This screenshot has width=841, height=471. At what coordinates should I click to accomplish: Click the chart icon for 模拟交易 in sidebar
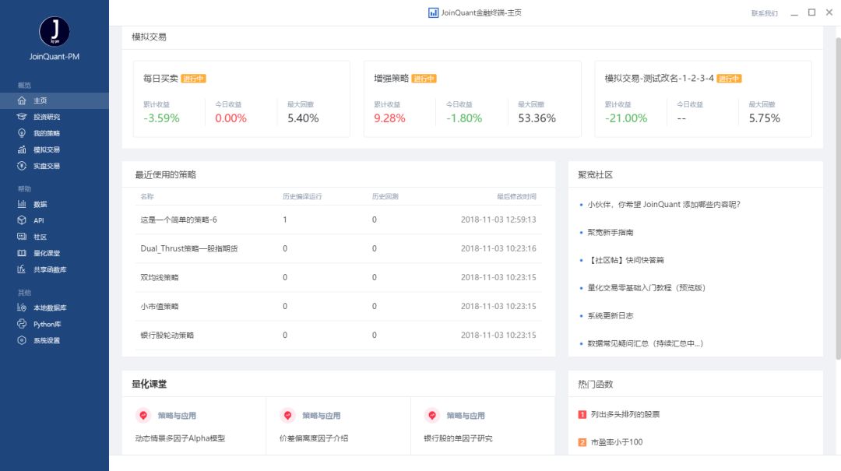pos(22,149)
